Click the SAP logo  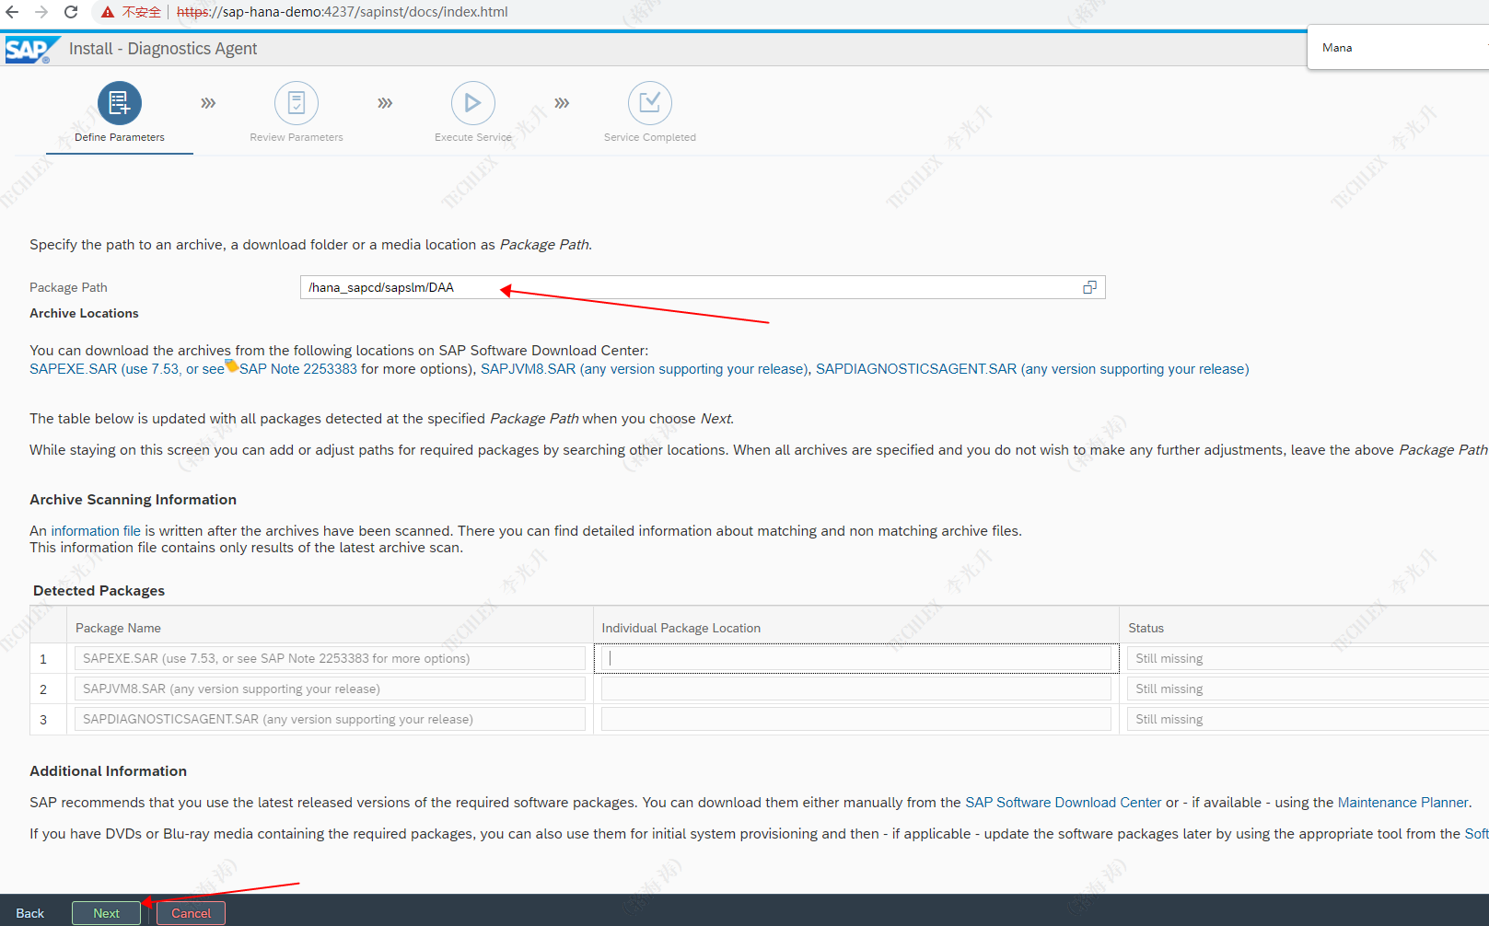31,50
